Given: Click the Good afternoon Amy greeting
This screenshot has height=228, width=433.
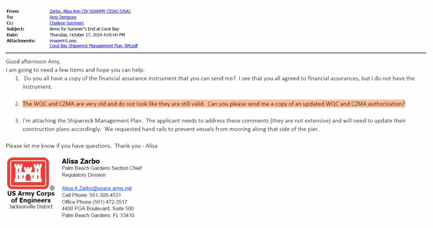Looking at the screenshot, I should [33, 62].
